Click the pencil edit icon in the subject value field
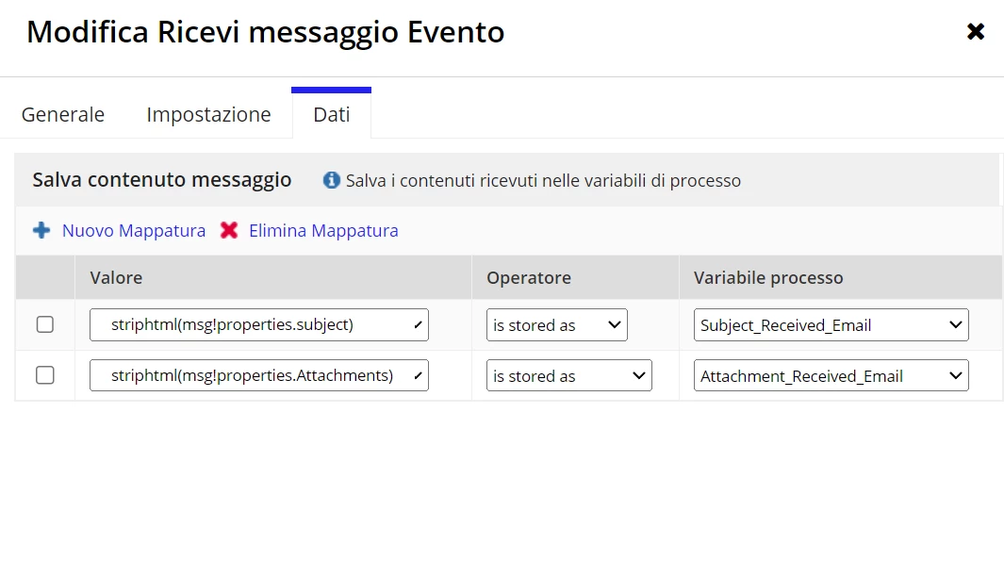The image size is (1004, 578). 418,325
